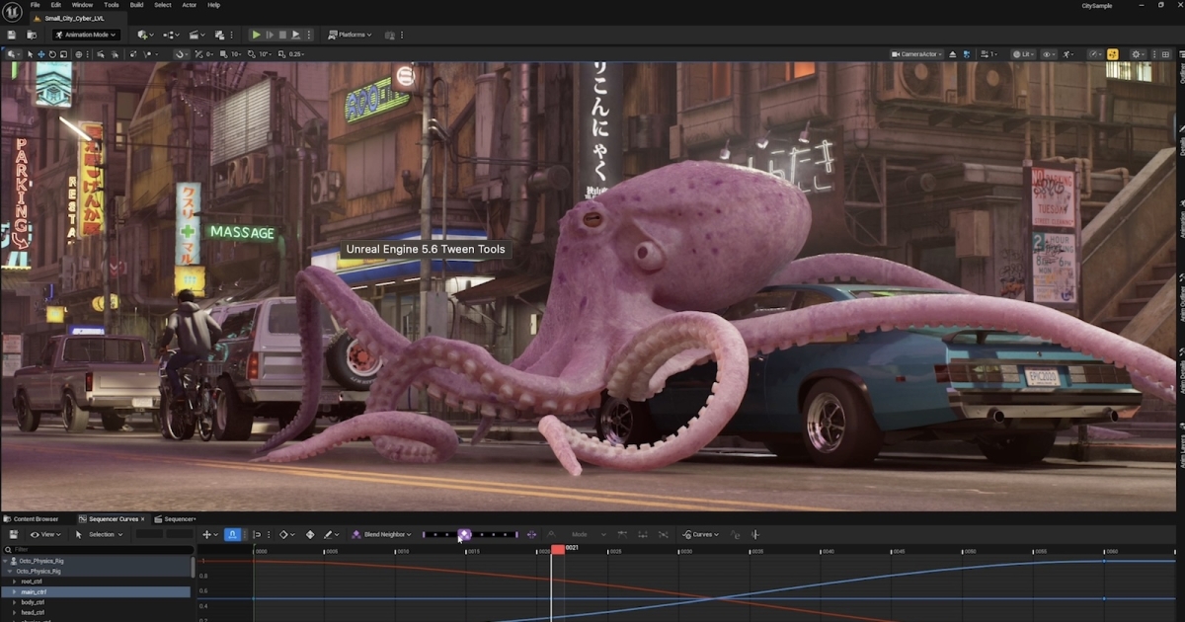This screenshot has height=622, width=1185.
Task: Click the green Play in editor button
Action: [256, 35]
